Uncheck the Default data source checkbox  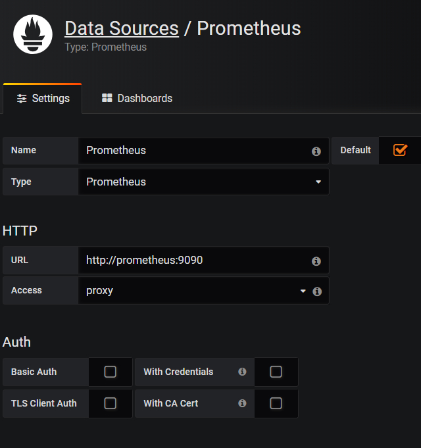click(x=400, y=150)
